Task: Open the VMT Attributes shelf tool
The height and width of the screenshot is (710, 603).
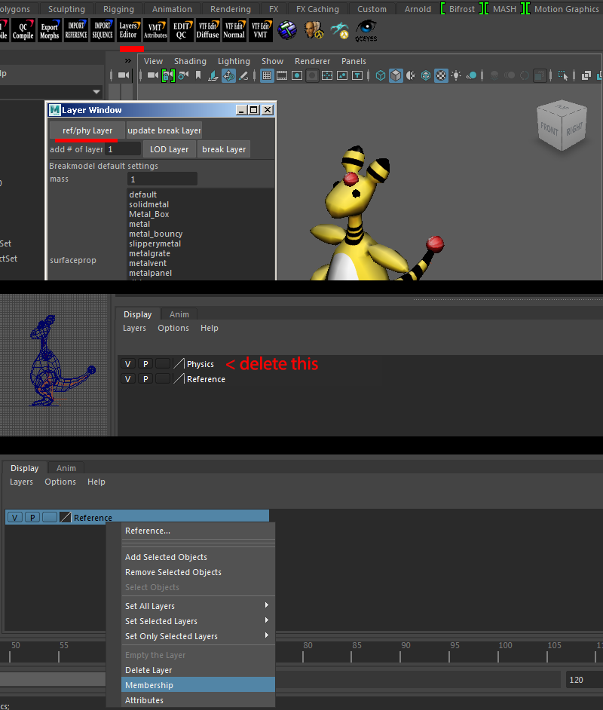Action: pos(155,31)
